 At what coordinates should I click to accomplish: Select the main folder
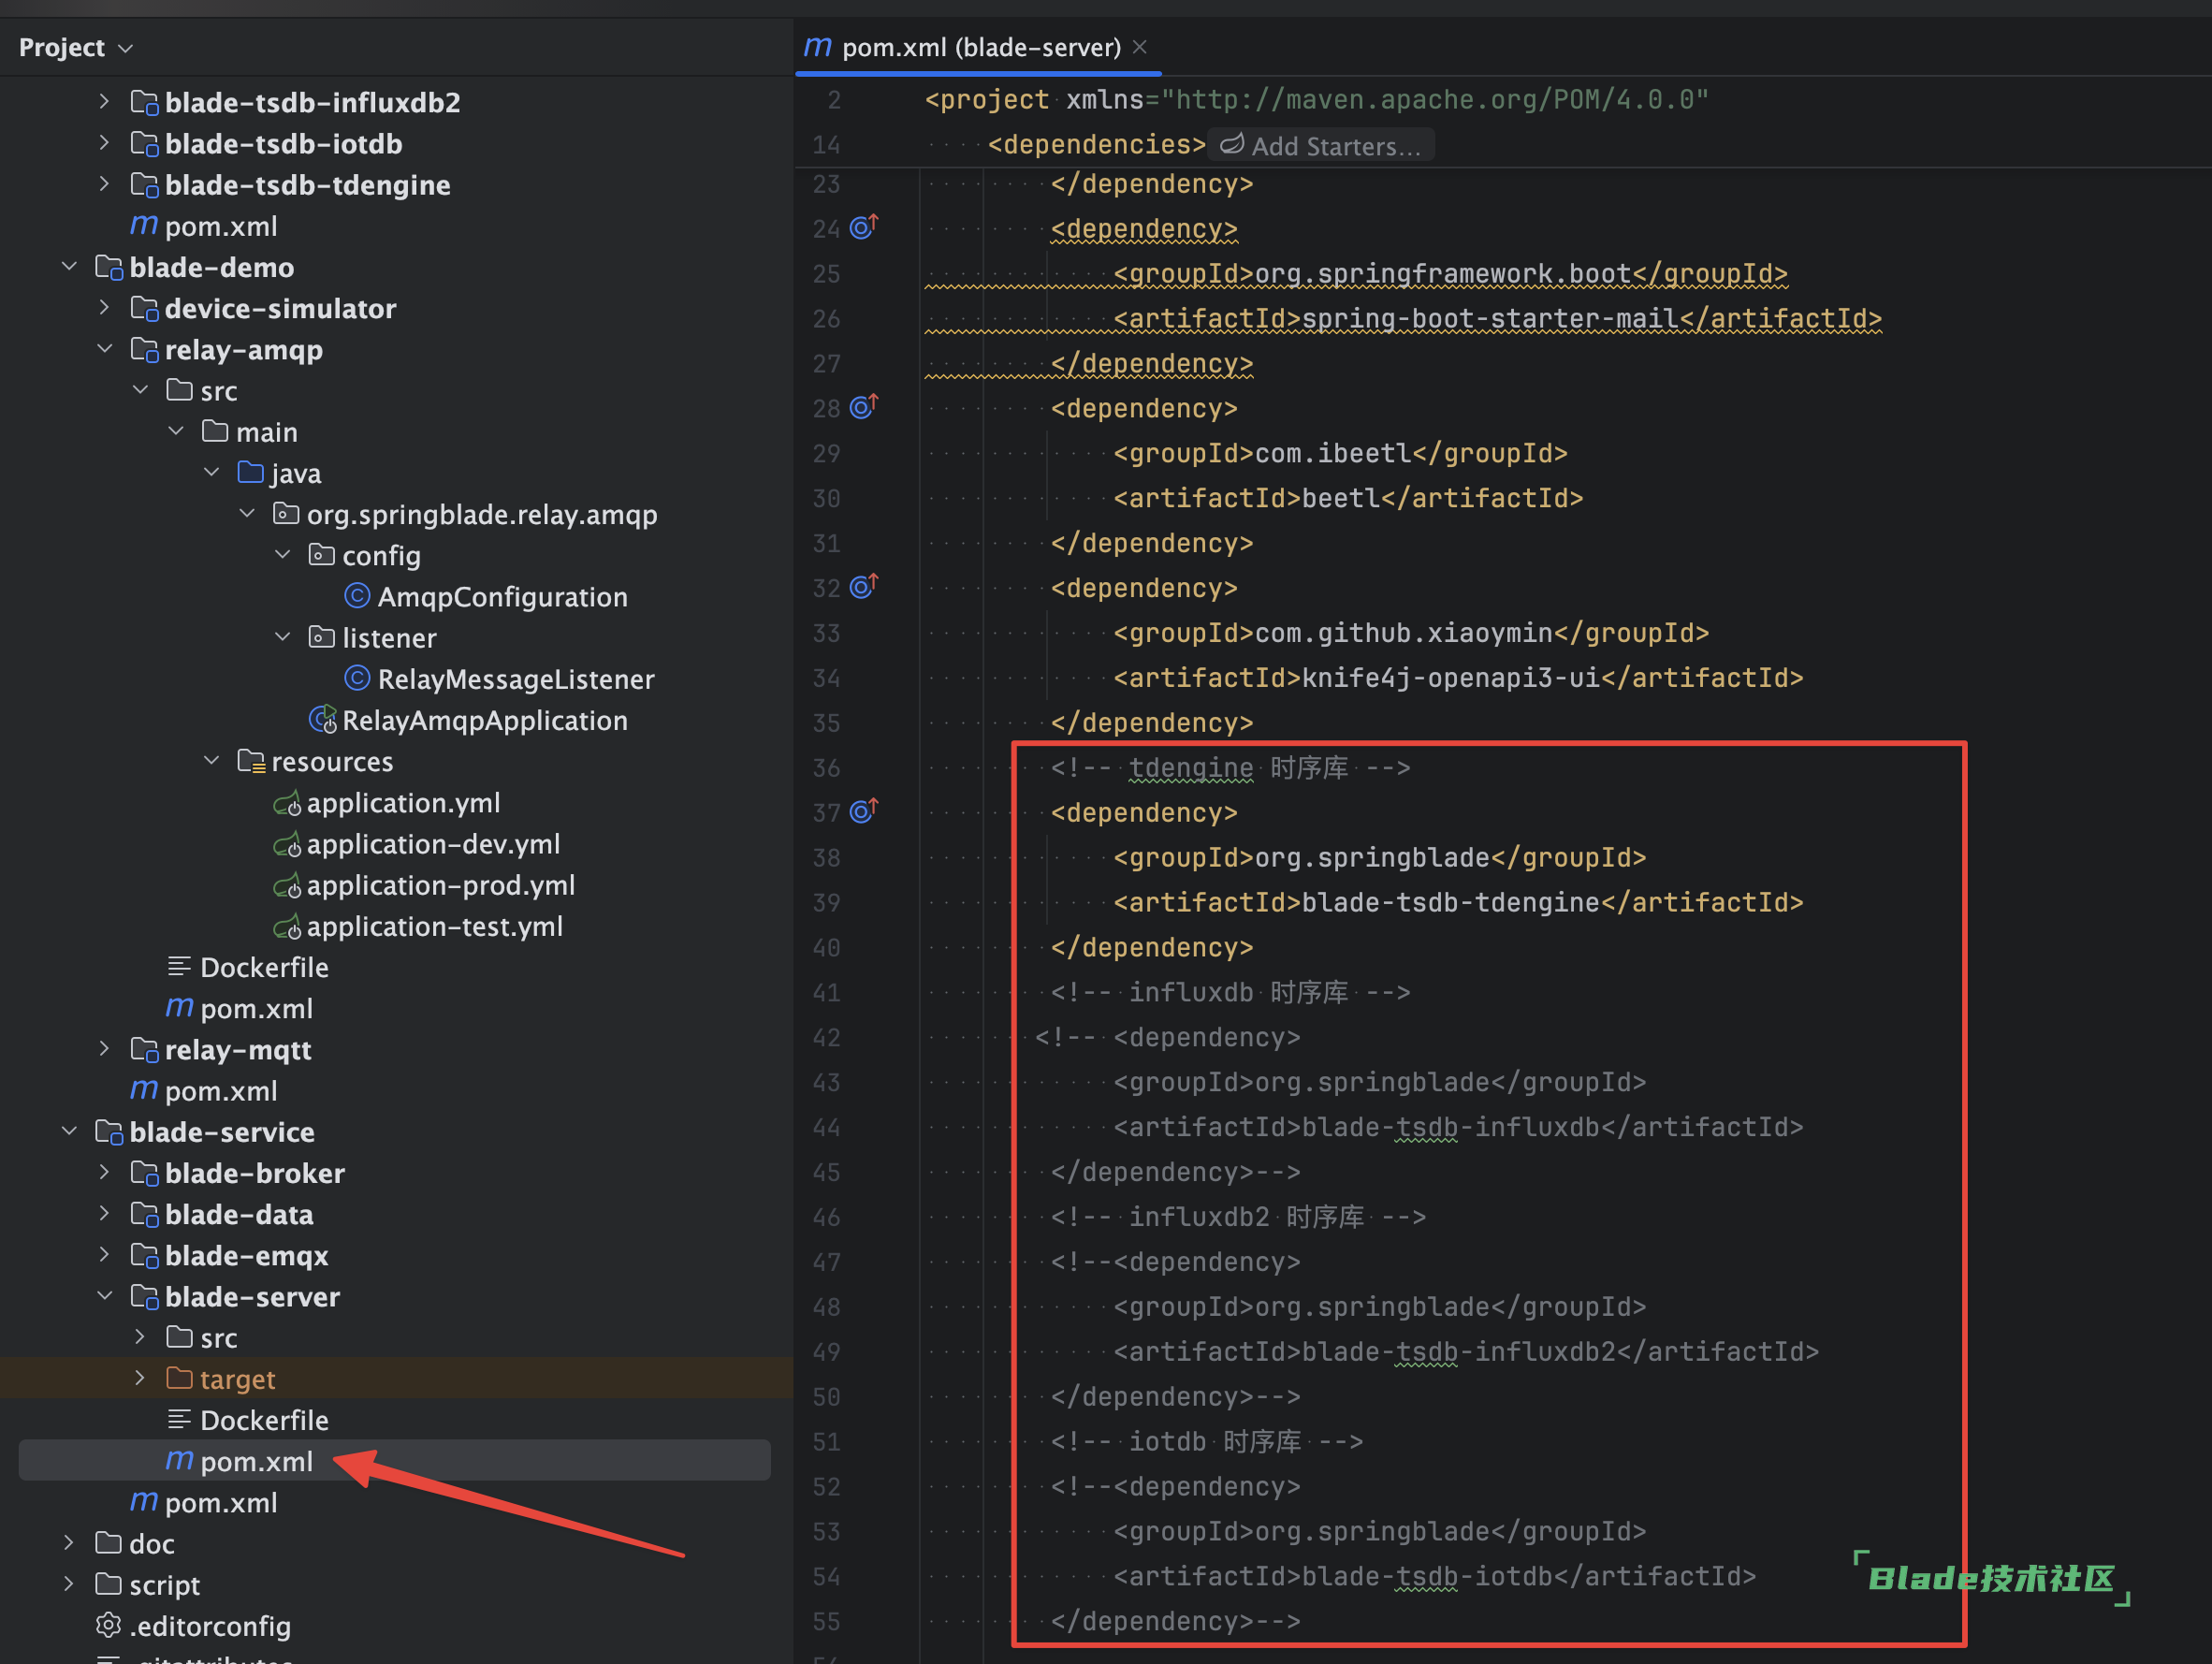point(250,432)
